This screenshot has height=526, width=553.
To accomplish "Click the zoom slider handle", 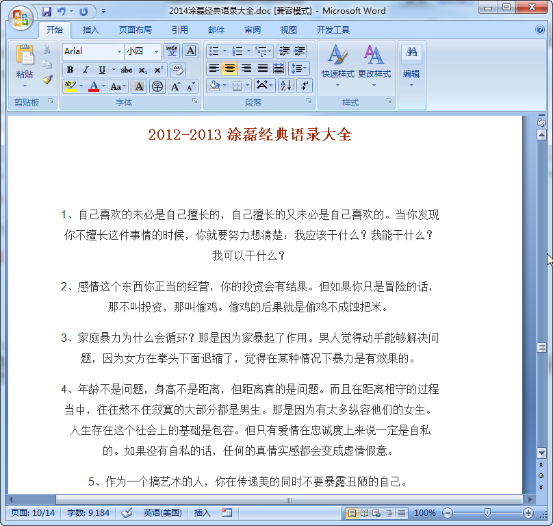I will click(487, 512).
